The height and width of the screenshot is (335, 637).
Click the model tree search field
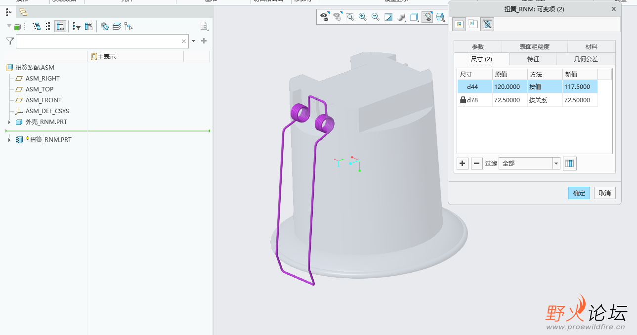tap(99, 42)
